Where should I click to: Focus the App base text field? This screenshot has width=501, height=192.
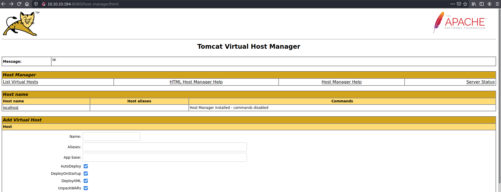coord(165,157)
